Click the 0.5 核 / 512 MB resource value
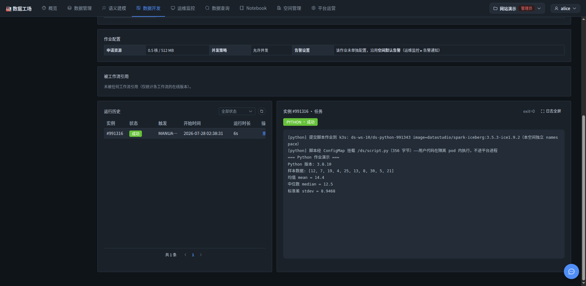586x286 pixels. [161, 50]
